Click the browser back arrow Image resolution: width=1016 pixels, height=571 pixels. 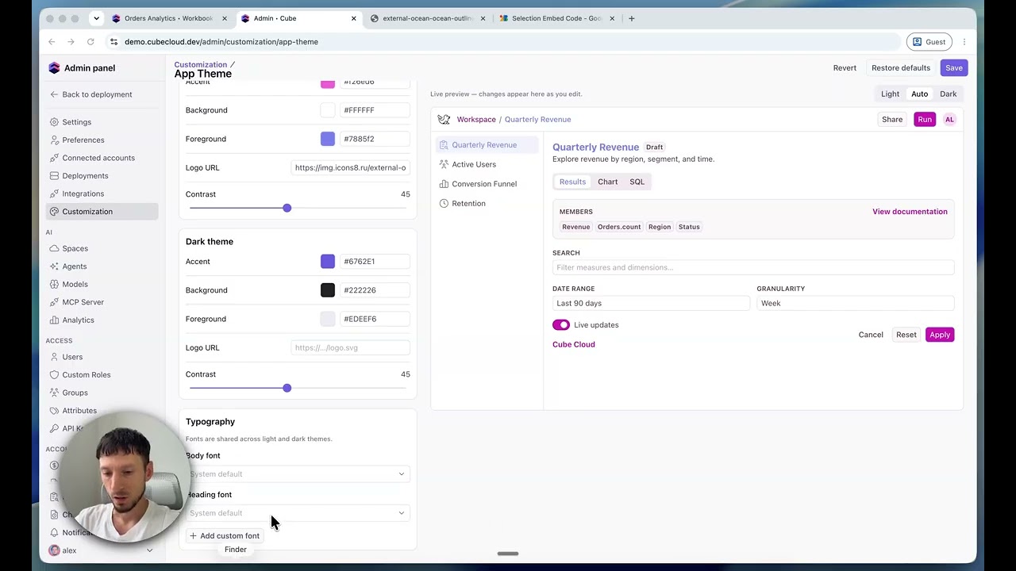pyautogui.click(x=52, y=42)
